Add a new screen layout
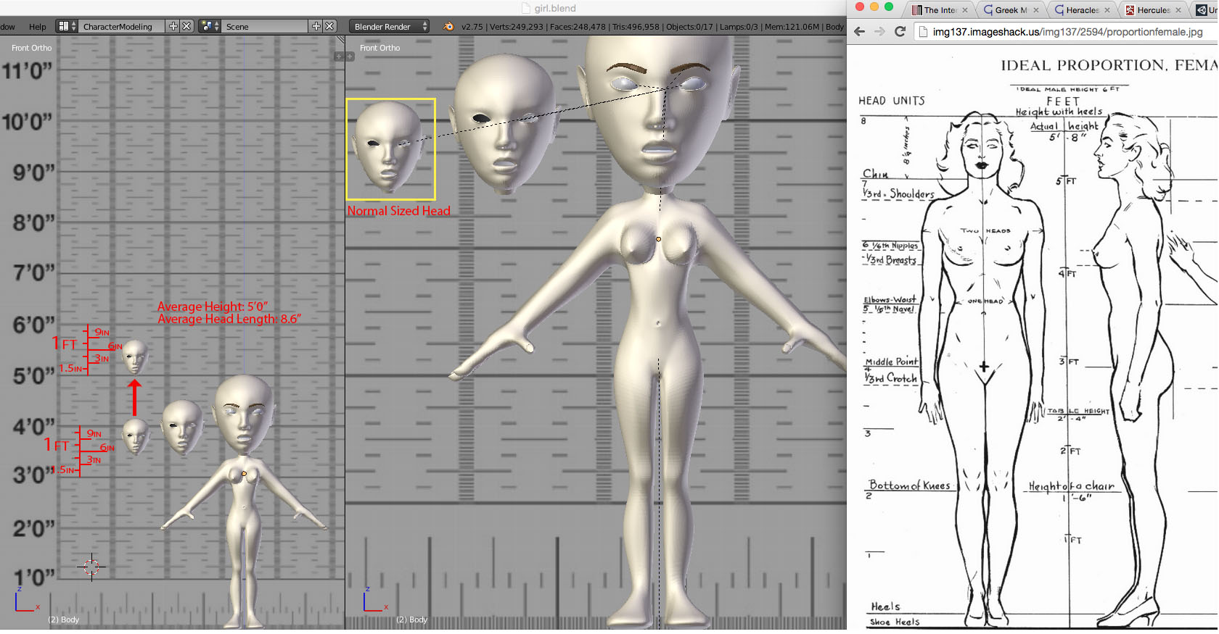The height and width of the screenshot is (634, 1219). coord(173,26)
